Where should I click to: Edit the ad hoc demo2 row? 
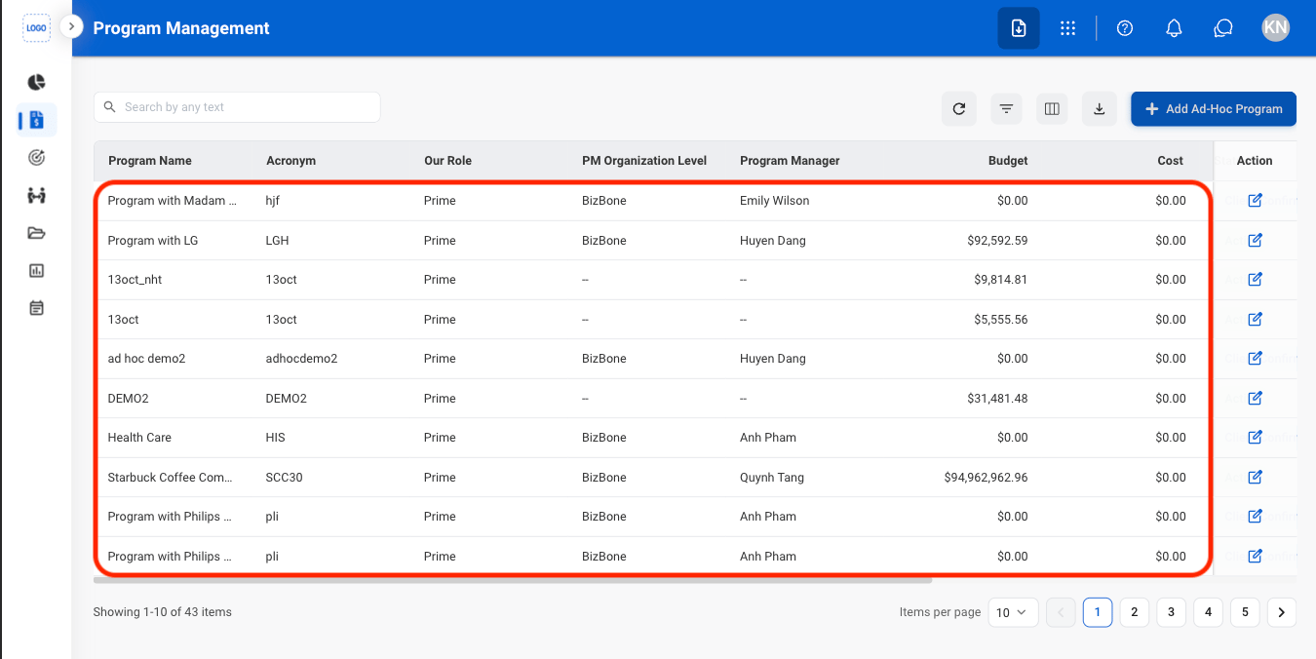1256,359
